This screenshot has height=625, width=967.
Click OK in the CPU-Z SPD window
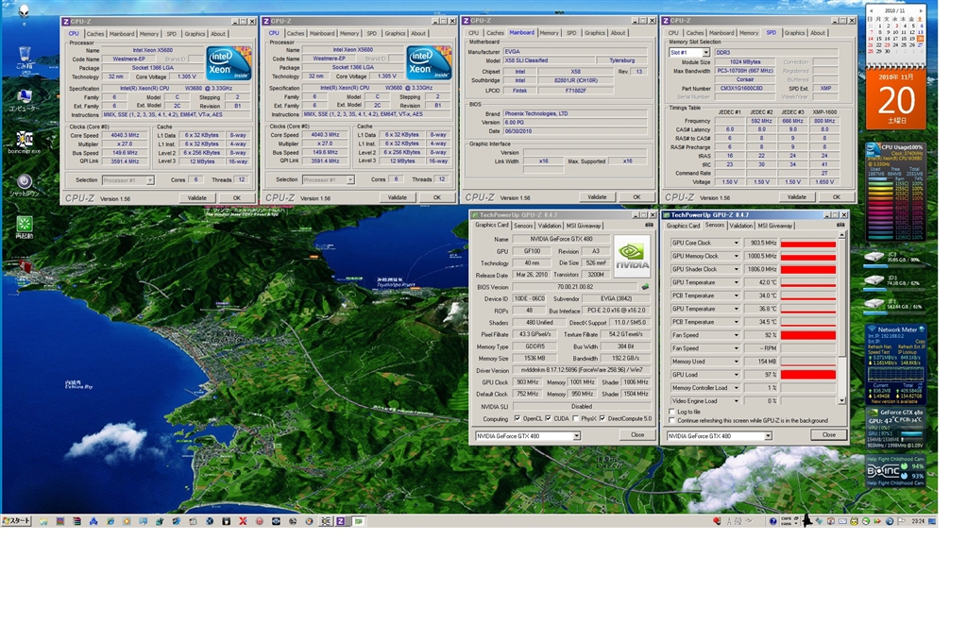pyautogui.click(x=837, y=197)
